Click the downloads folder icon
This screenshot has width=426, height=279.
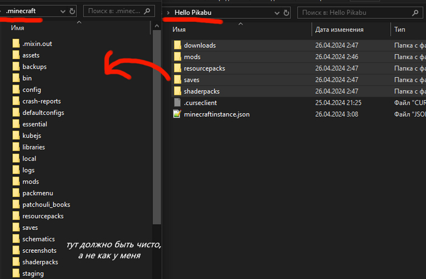[x=178, y=45]
